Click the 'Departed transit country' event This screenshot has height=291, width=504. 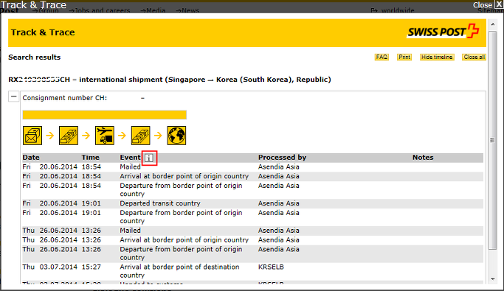tap(160, 203)
